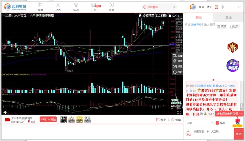
Task: Toggle the 私聊 private chat checkbox
Action: point(217,123)
